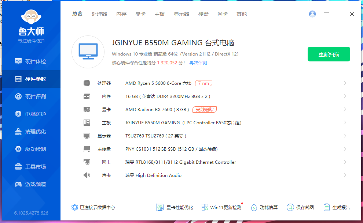Click the 再次评测 link

198,63
